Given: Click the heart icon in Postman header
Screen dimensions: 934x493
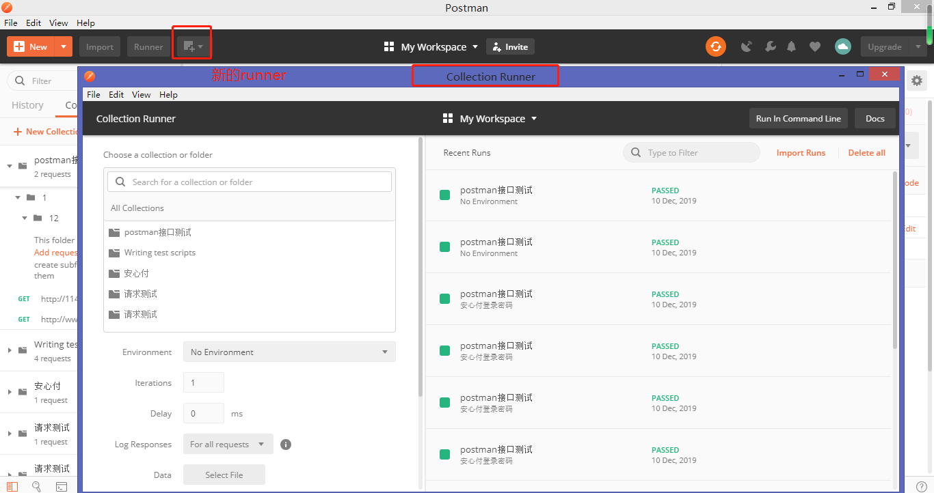Looking at the screenshot, I should pyautogui.click(x=815, y=46).
